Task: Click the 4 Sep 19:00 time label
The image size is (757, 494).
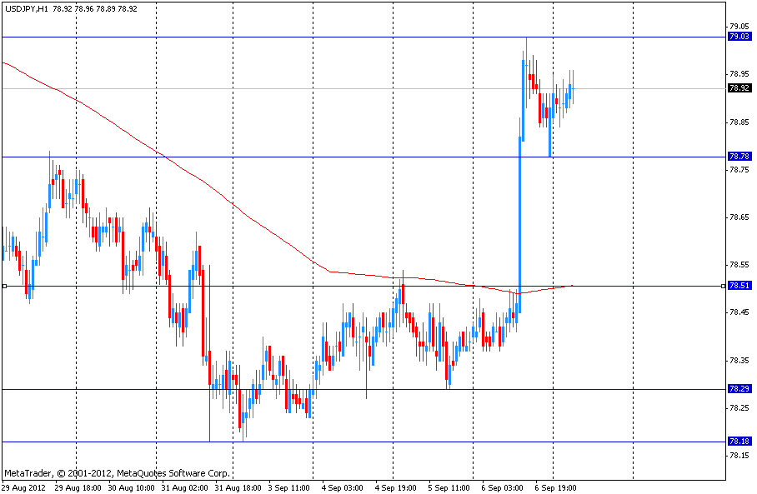Action: coord(396,487)
